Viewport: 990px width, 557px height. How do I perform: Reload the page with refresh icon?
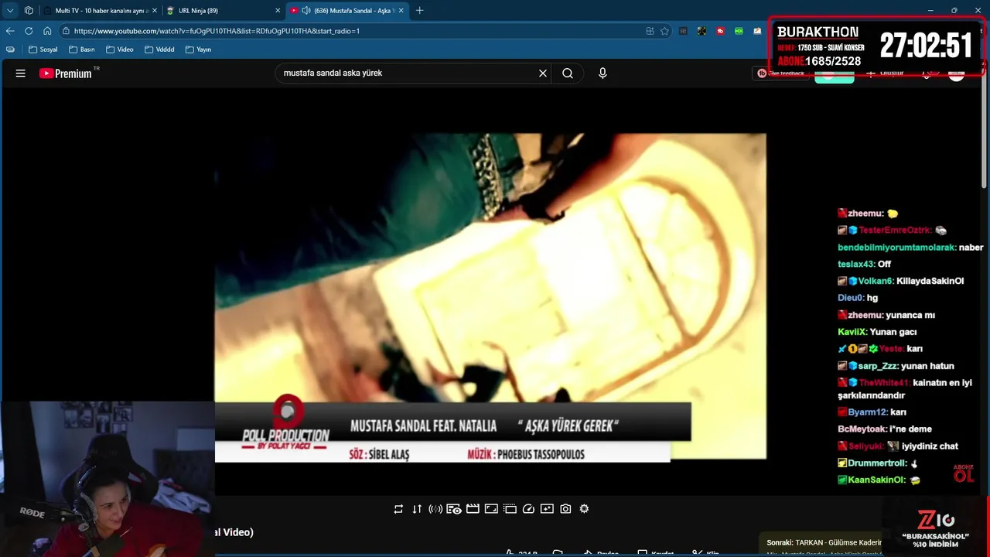29,31
